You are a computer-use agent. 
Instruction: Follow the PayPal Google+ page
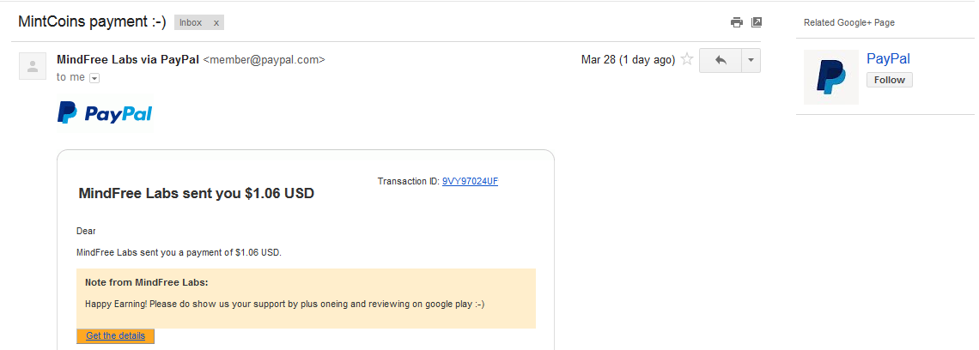pyautogui.click(x=889, y=80)
